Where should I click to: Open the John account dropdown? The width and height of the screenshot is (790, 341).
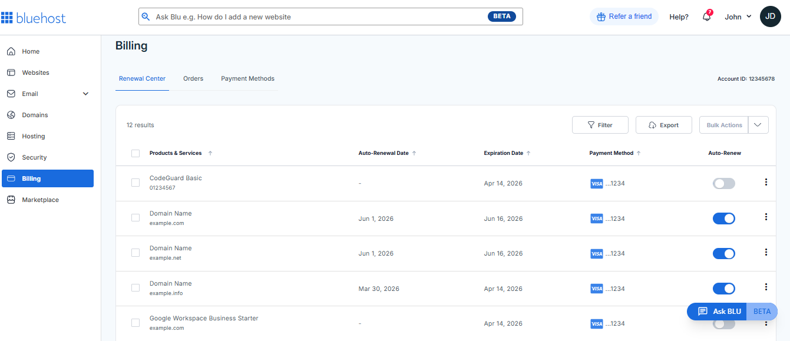pyautogui.click(x=736, y=16)
